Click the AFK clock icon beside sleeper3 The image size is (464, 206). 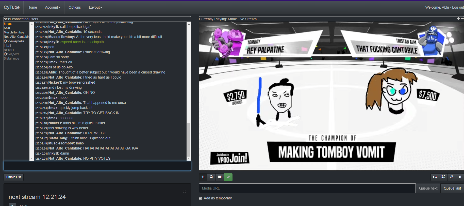(x=5, y=54)
